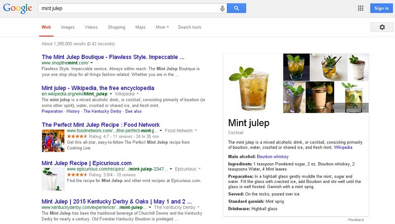This screenshot has width=395, height=224.
Task: Select the Maps tab
Action: [x=140, y=27]
